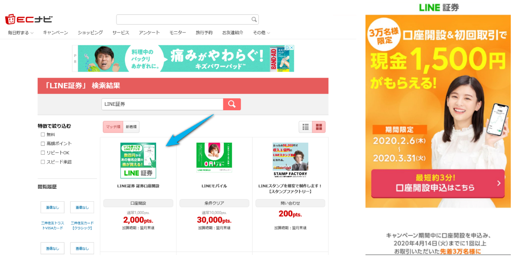Open the アンケート menu item
Image resolution: width=516 pixels, height=257 pixels.
[149, 33]
